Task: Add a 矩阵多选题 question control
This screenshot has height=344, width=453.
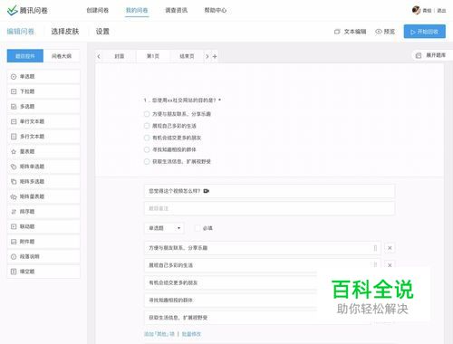Action: (43, 181)
